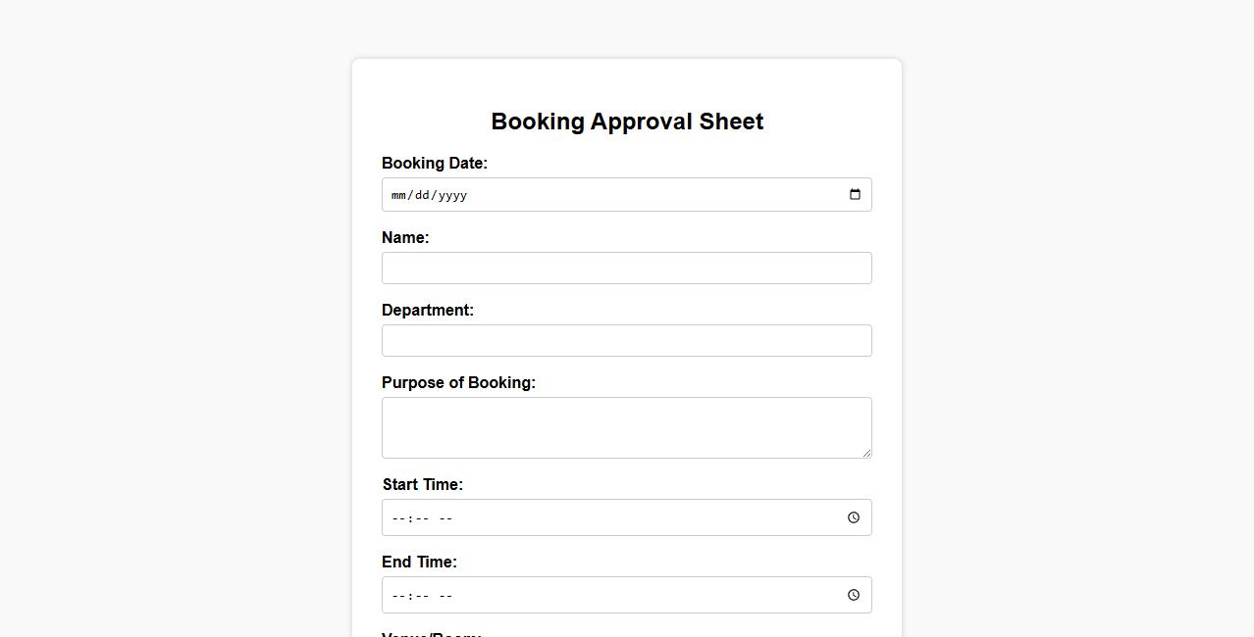Click the "Booking Date:" label
This screenshot has width=1254, height=637.
(x=434, y=163)
